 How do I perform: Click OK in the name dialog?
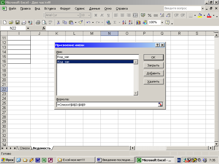click(154, 57)
